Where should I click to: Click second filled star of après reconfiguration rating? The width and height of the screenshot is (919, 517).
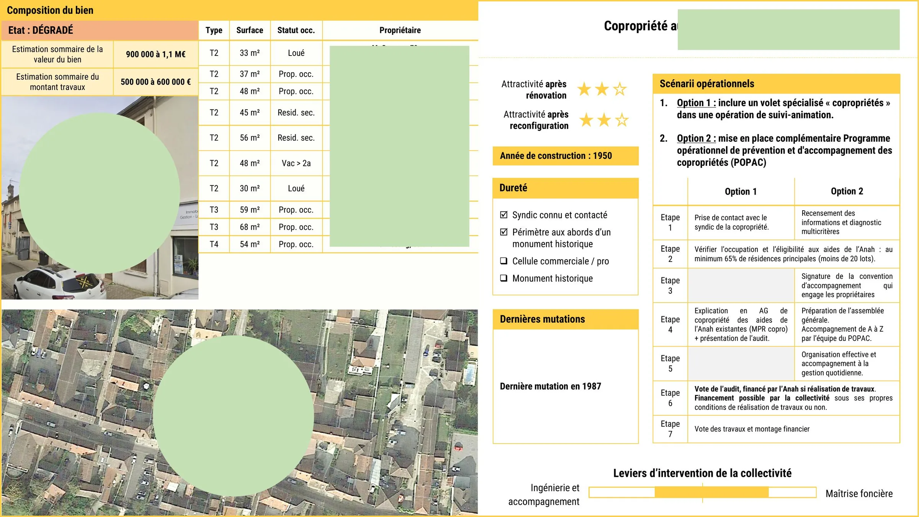point(604,120)
